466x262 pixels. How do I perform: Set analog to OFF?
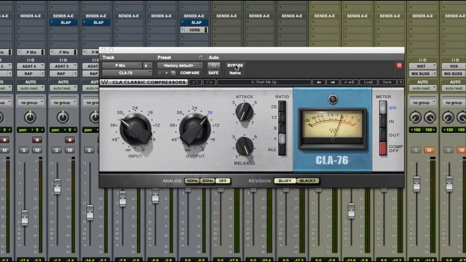click(223, 181)
